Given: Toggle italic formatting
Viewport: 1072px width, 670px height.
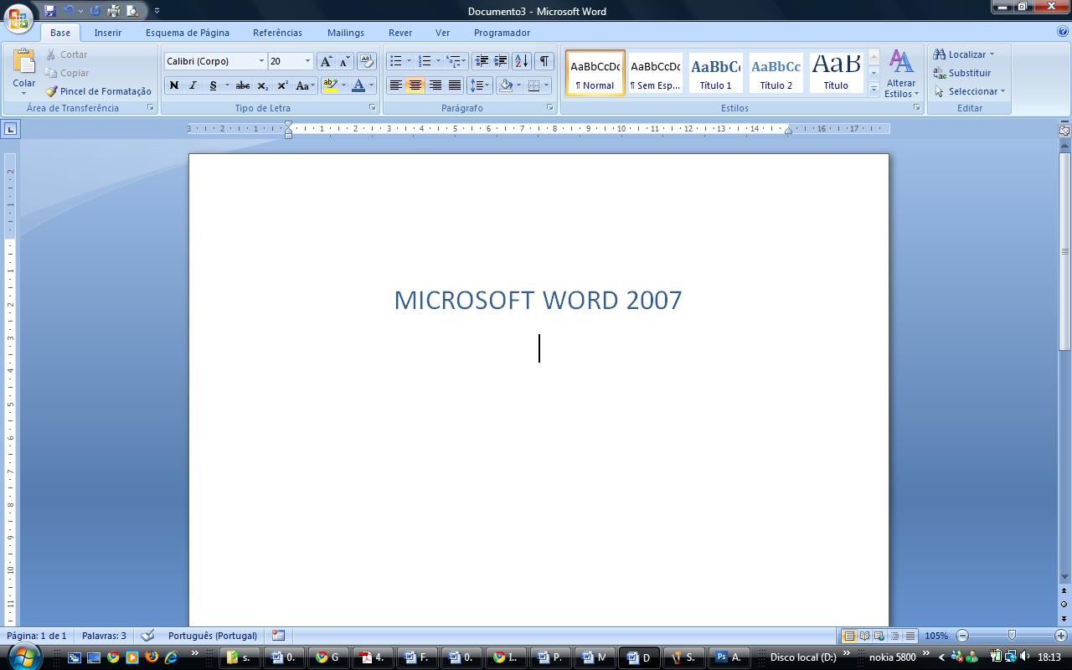Looking at the screenshot, I should (193, 85).
